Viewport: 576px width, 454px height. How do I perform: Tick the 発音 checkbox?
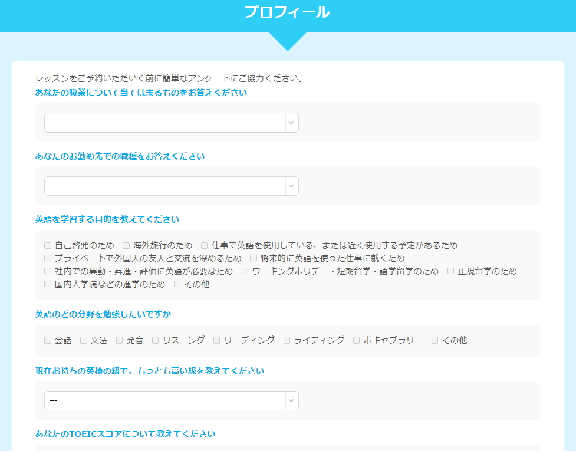click(x=120, y=340)
